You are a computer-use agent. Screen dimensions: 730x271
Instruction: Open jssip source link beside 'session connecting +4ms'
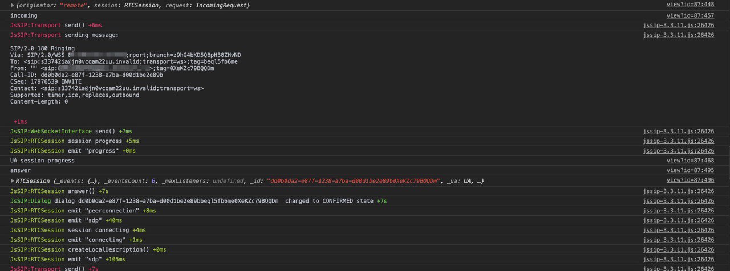[679, 230]
